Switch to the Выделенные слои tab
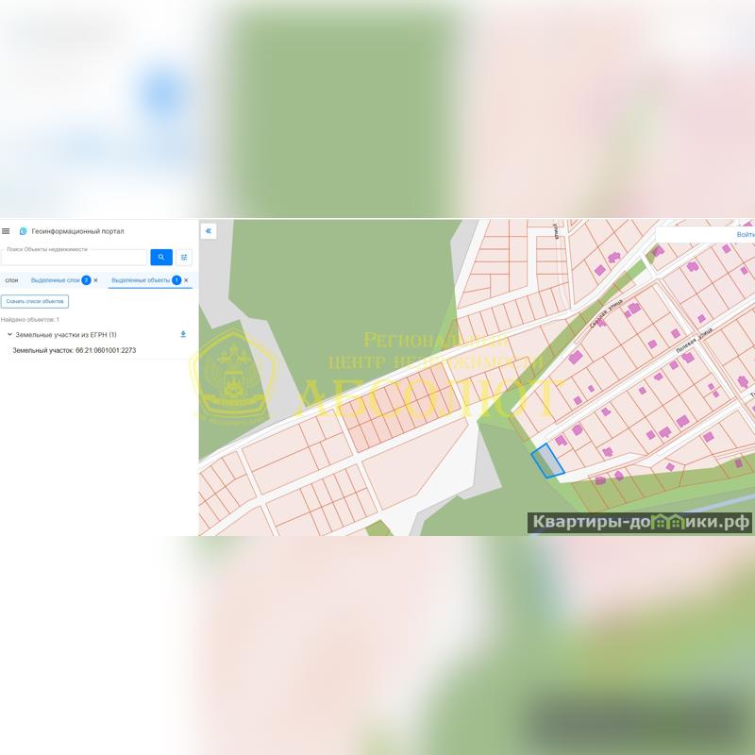 tap(55, 280)
